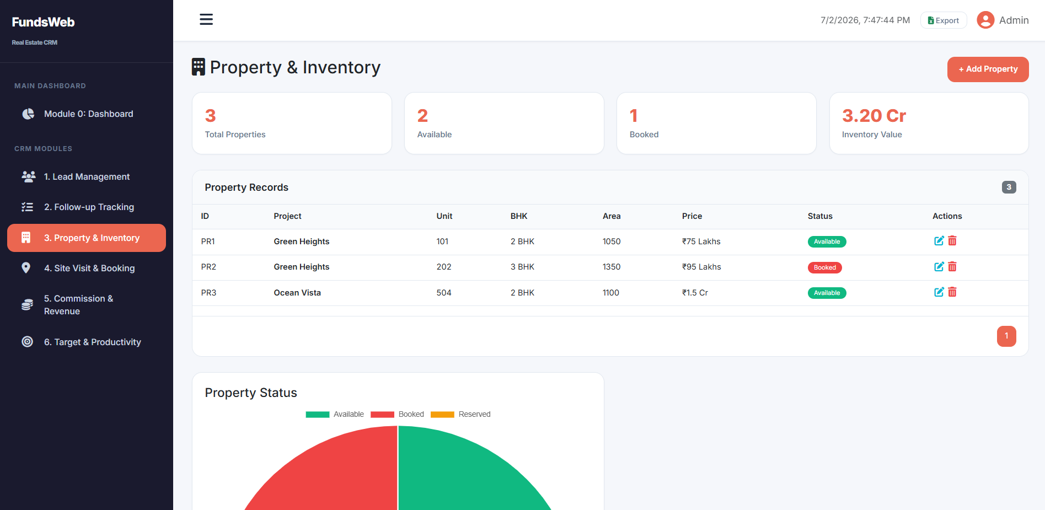The height and width of the screenshot is (510, 1045).
Task: Delete property PR1 using trash icon
Action: pos(952,241)
